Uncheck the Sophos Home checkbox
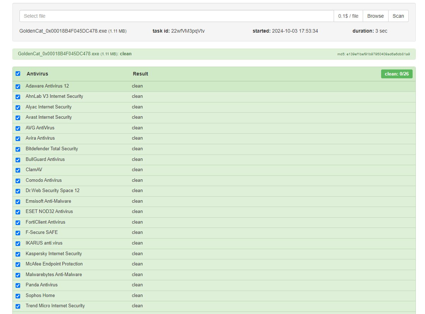 (x=18, y=296)
